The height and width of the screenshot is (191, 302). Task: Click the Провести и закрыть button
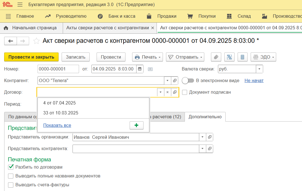point(31,57)
